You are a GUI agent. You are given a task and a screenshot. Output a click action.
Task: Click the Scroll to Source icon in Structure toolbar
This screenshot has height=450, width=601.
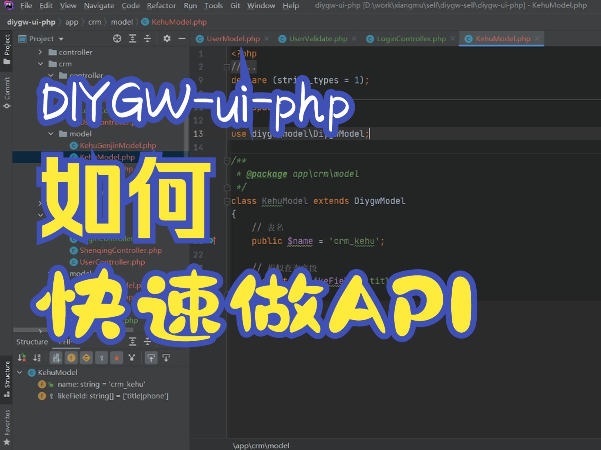151,358
